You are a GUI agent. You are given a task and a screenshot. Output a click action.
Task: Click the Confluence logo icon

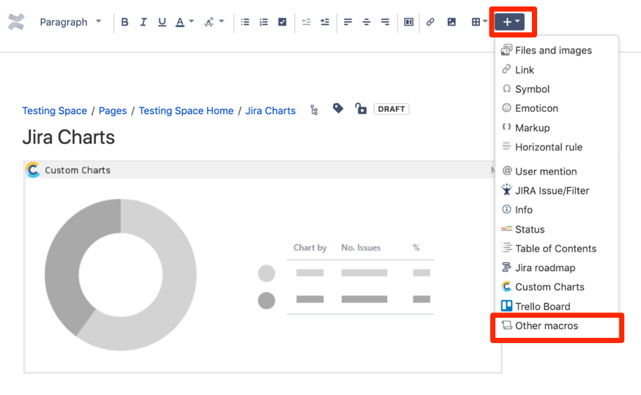pyautogui.click(x=16, y=22)
